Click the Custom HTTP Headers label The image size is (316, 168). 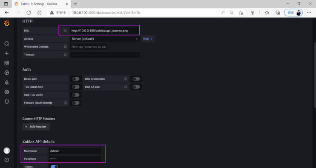click(39, 119)
